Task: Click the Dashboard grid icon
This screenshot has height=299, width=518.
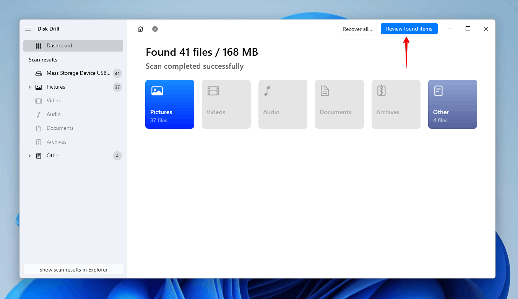Action: 39,46
